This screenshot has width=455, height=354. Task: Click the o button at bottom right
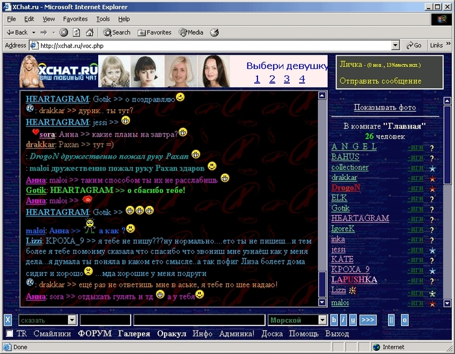pos(404,320)
